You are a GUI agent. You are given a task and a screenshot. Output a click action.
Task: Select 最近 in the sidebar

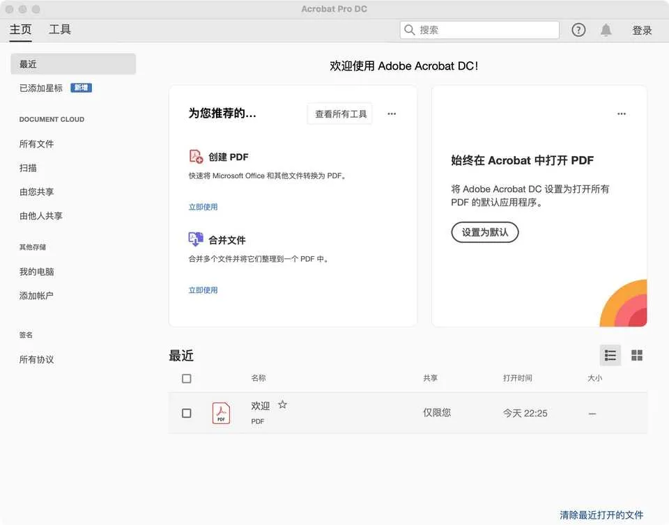[73, 64]
